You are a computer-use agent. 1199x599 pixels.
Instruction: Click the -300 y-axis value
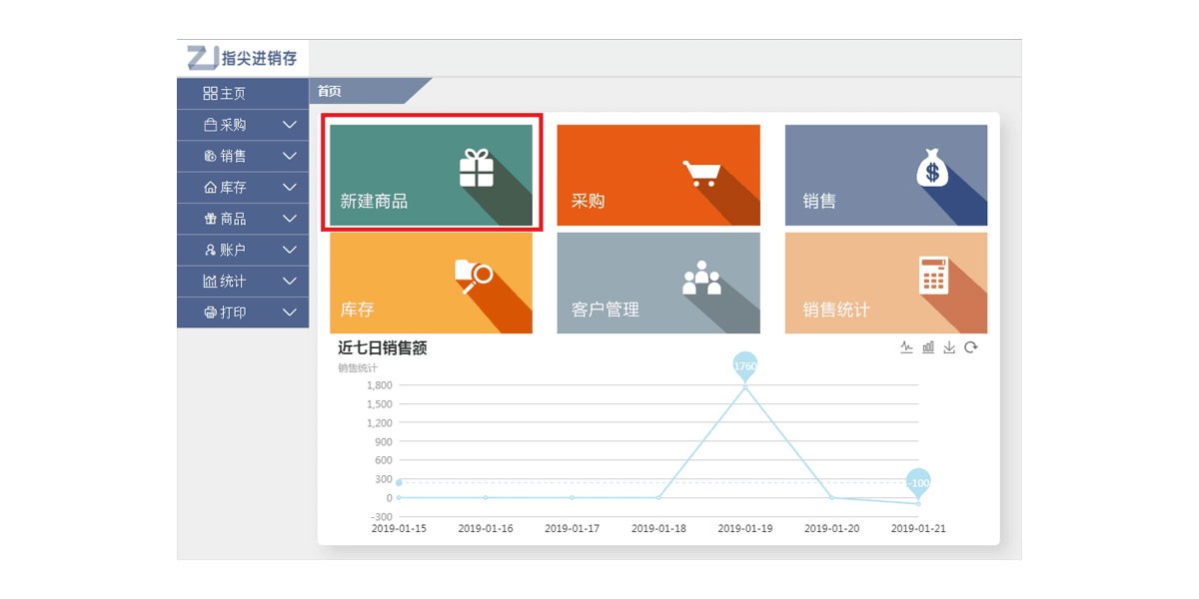coord(382,517)
